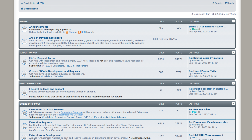
Task: Open the FAQ page
Action: (x=40, y=3)
